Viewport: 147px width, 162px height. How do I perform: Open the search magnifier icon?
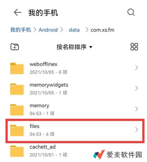pyautogui.click(x=131, y=12)
